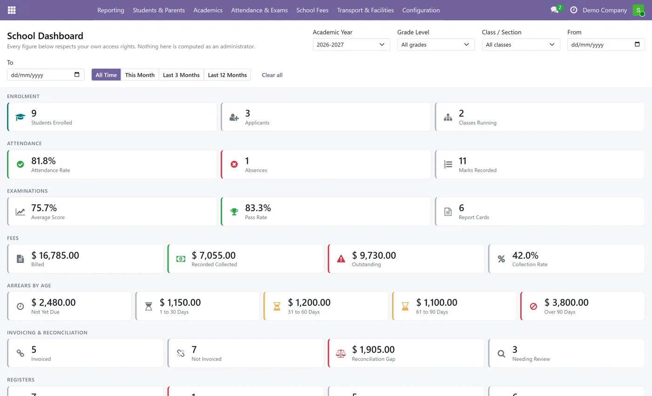652x396 pixels.
Task: Click the green check icon on Attendance Rate
Action: pos(20,164)
